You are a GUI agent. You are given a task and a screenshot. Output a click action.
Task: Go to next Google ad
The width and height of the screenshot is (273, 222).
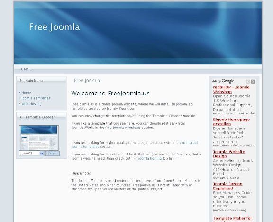click(253, 82)
